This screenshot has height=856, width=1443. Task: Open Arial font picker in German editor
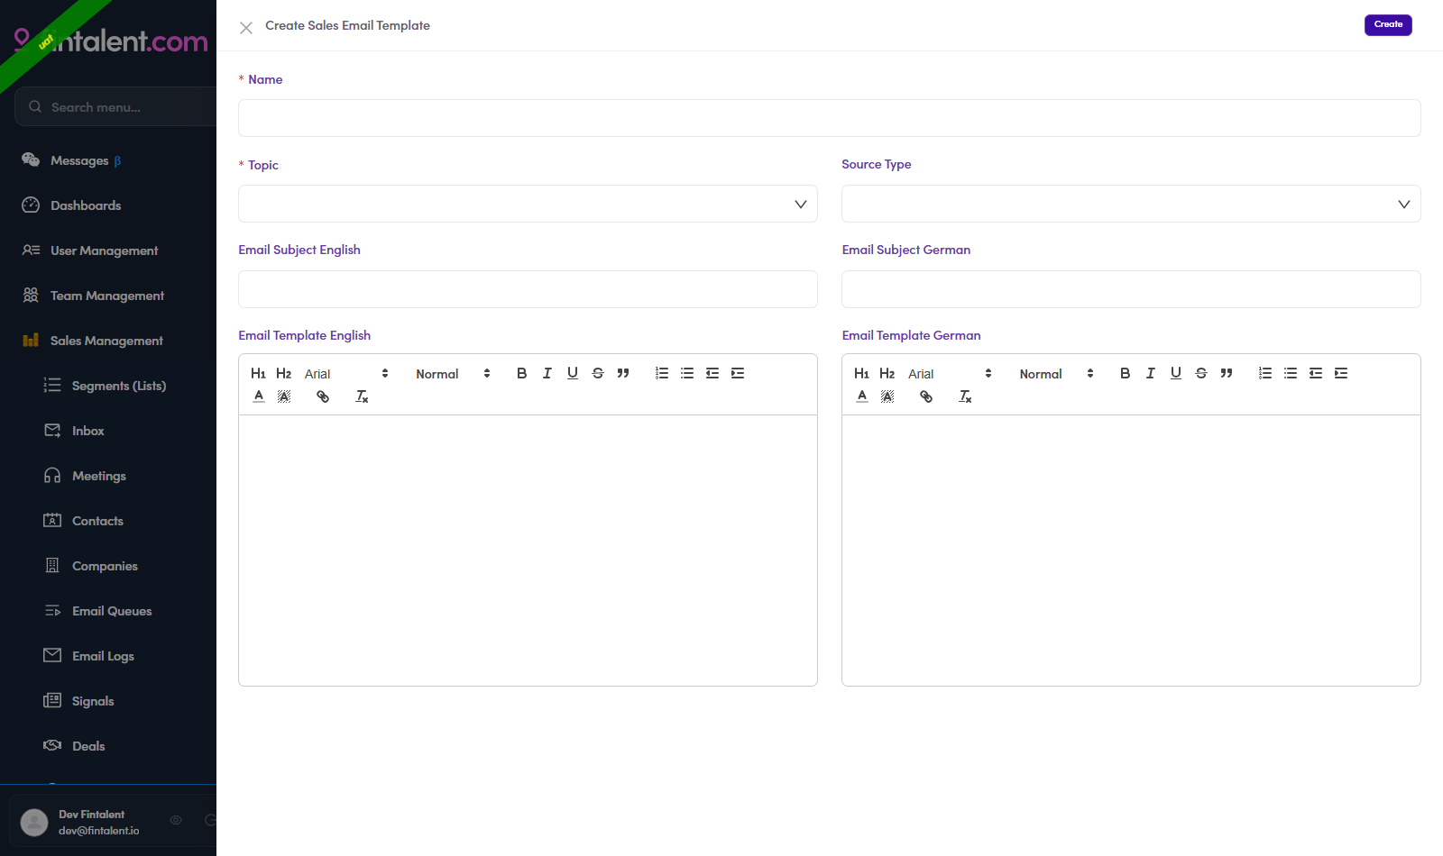[950, 374]
